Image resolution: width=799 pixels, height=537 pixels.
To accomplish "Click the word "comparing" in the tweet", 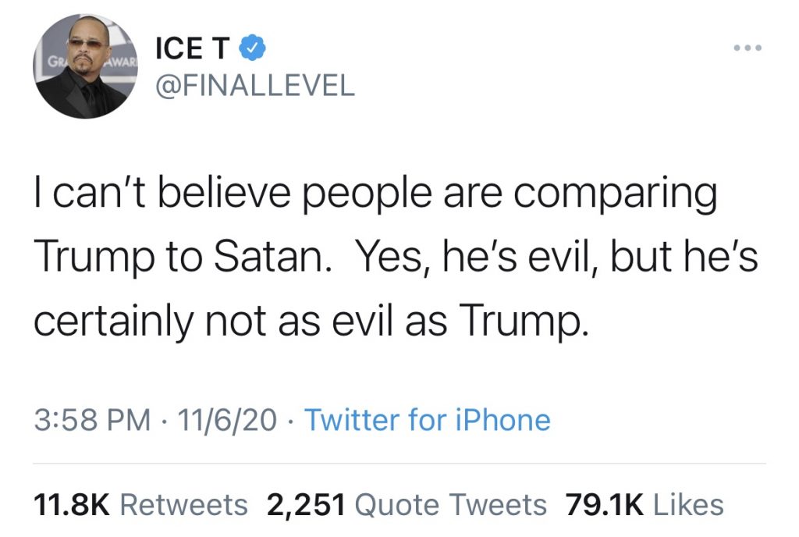I will click(x=615, y=196).
